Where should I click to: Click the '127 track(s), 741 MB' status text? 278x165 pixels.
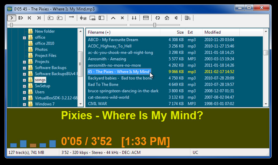(x=26, y=152)
